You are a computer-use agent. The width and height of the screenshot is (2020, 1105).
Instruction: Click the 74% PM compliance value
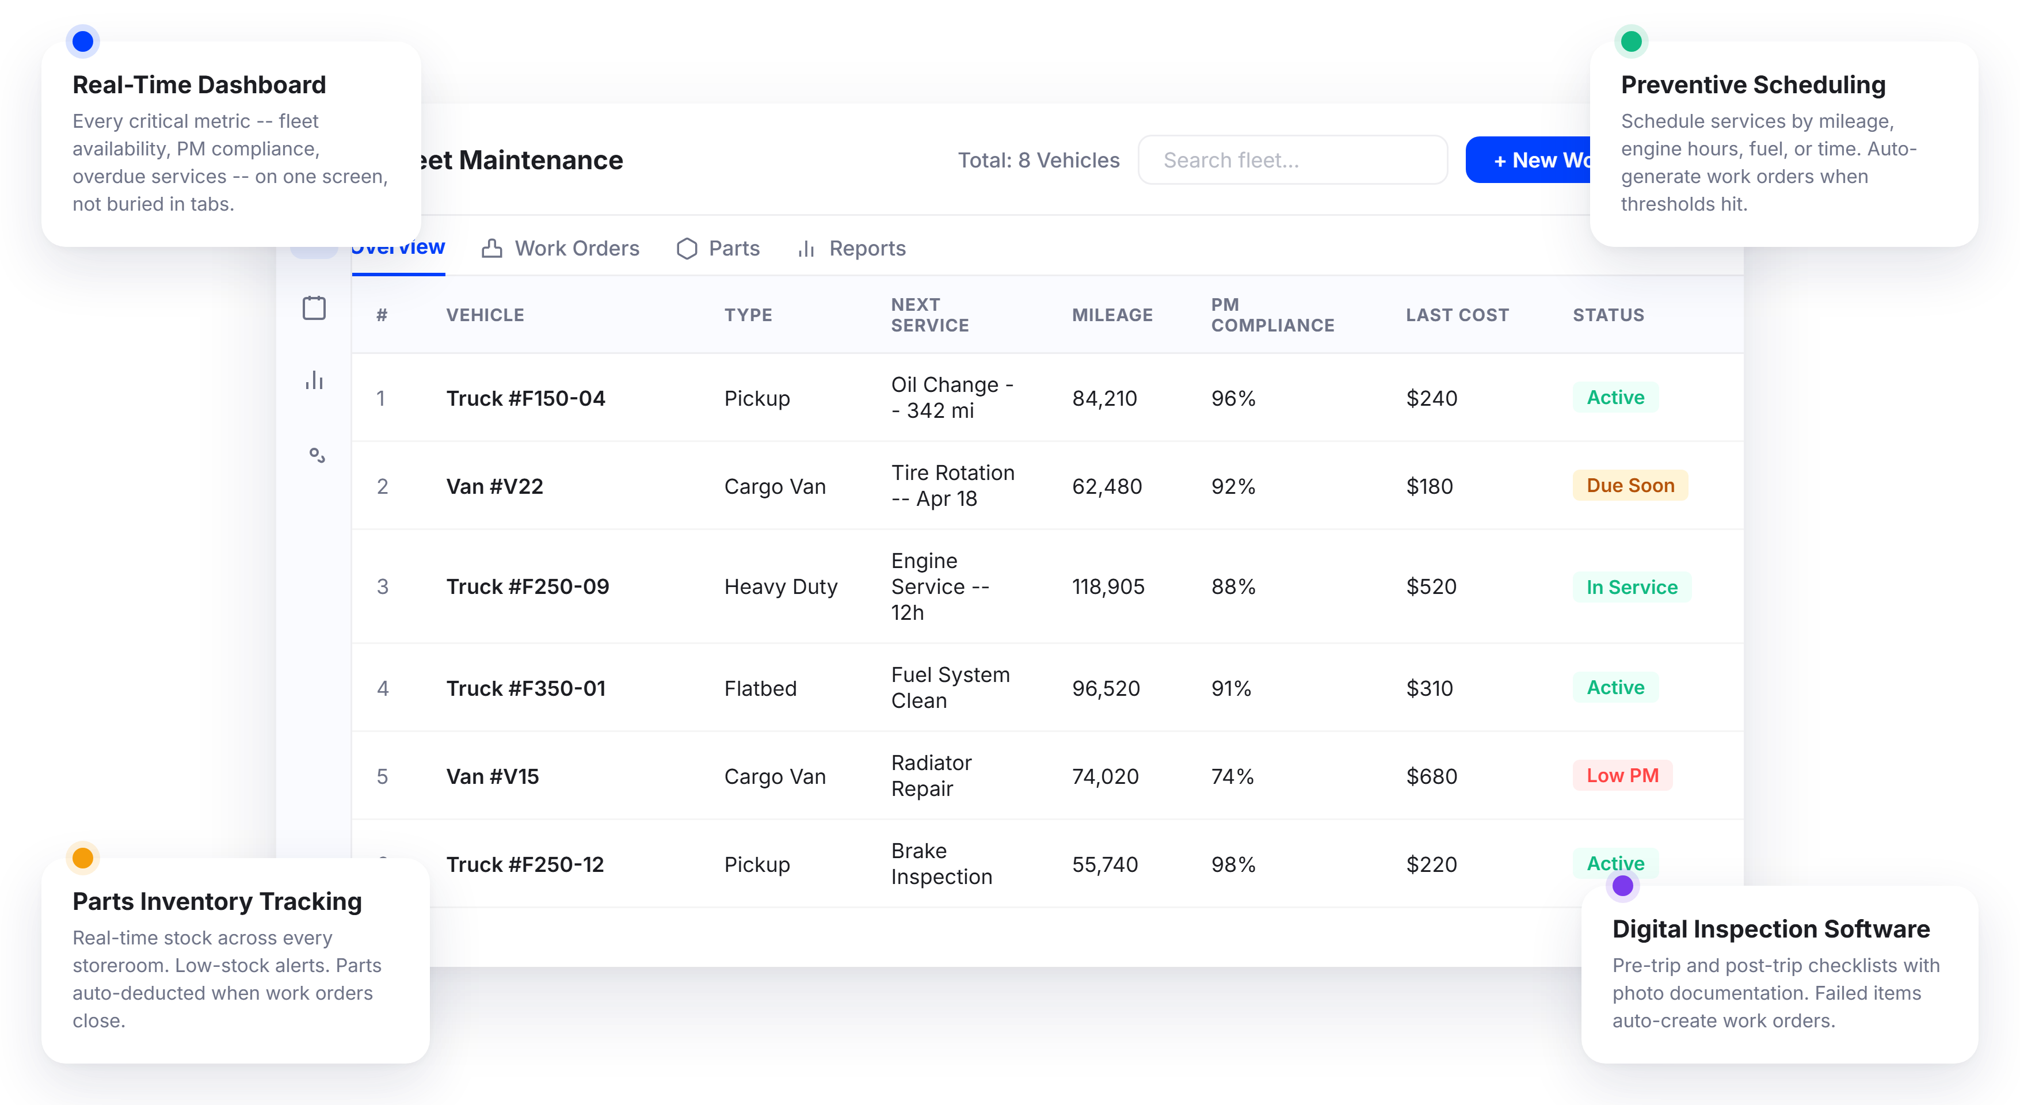1232,776
